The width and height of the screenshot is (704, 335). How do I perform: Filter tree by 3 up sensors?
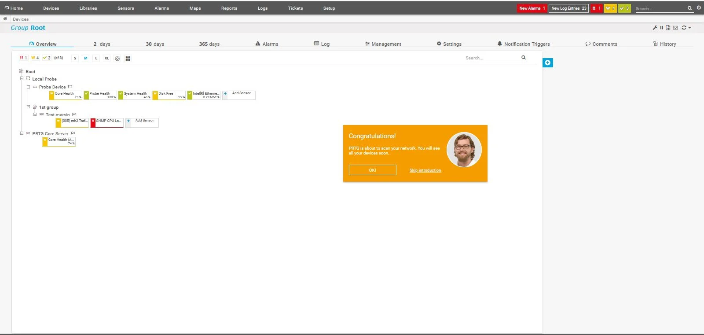pyautogui.click(x=47, y=58)
